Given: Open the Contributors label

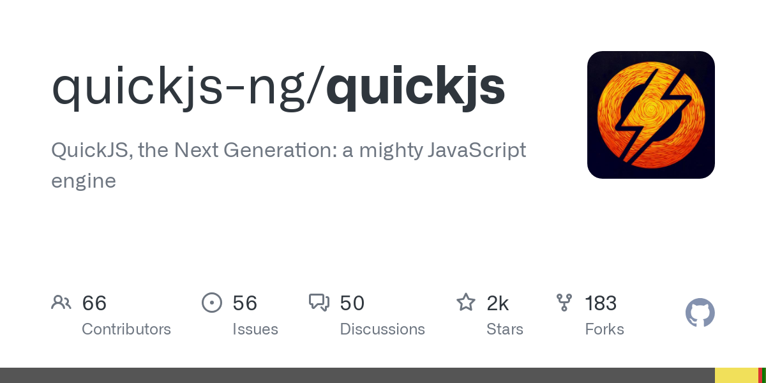Looking at the screenshot, I should click(x=126, y=329).
